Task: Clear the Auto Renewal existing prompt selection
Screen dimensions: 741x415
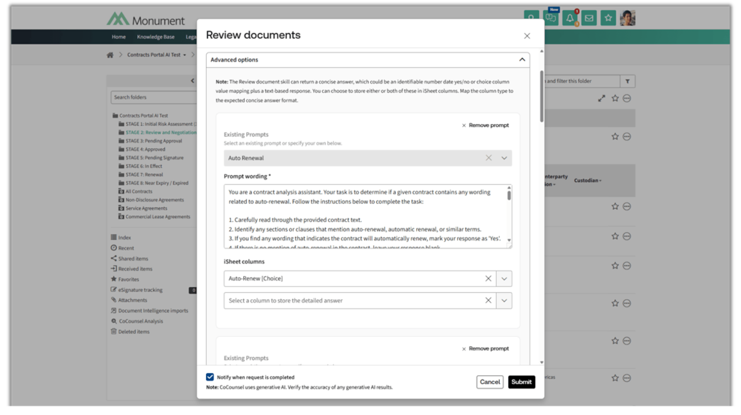Action: 489,158
